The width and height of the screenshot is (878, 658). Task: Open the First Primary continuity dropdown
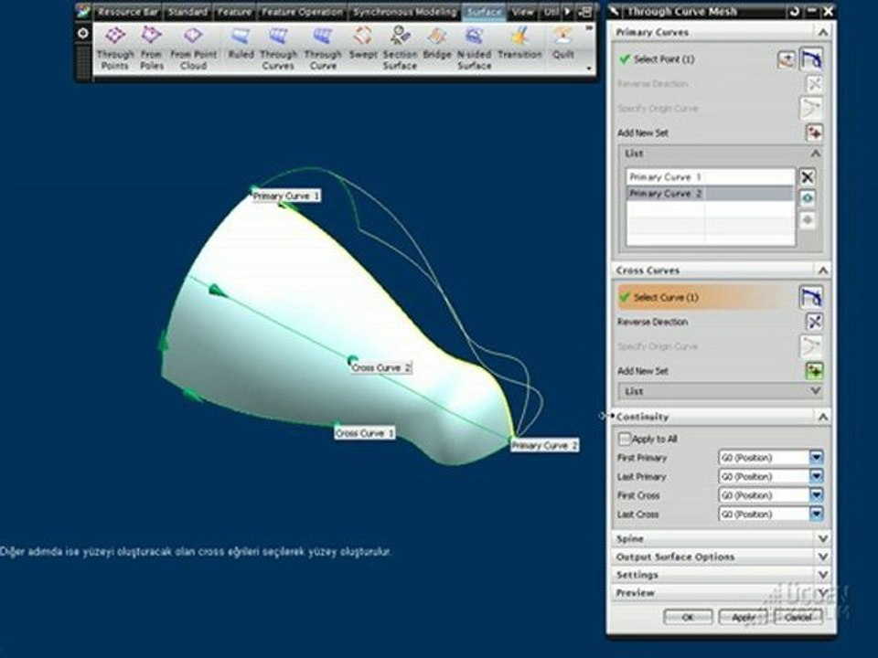[817, 458]
